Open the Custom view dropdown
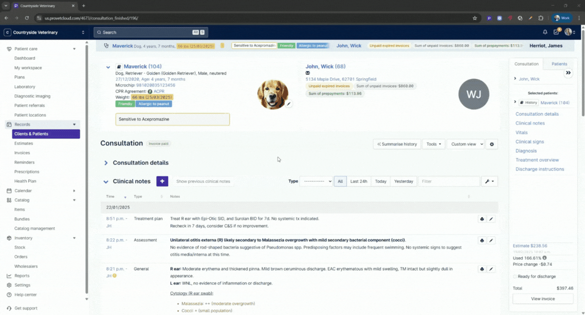Screen dimensions: 585x315 pyautogui.click(x=466, y=144)
